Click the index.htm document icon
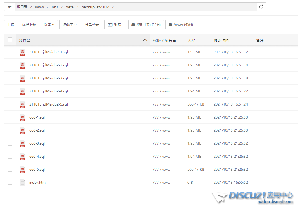The width and height of the screenshot is (298, 209). (23, 183)
